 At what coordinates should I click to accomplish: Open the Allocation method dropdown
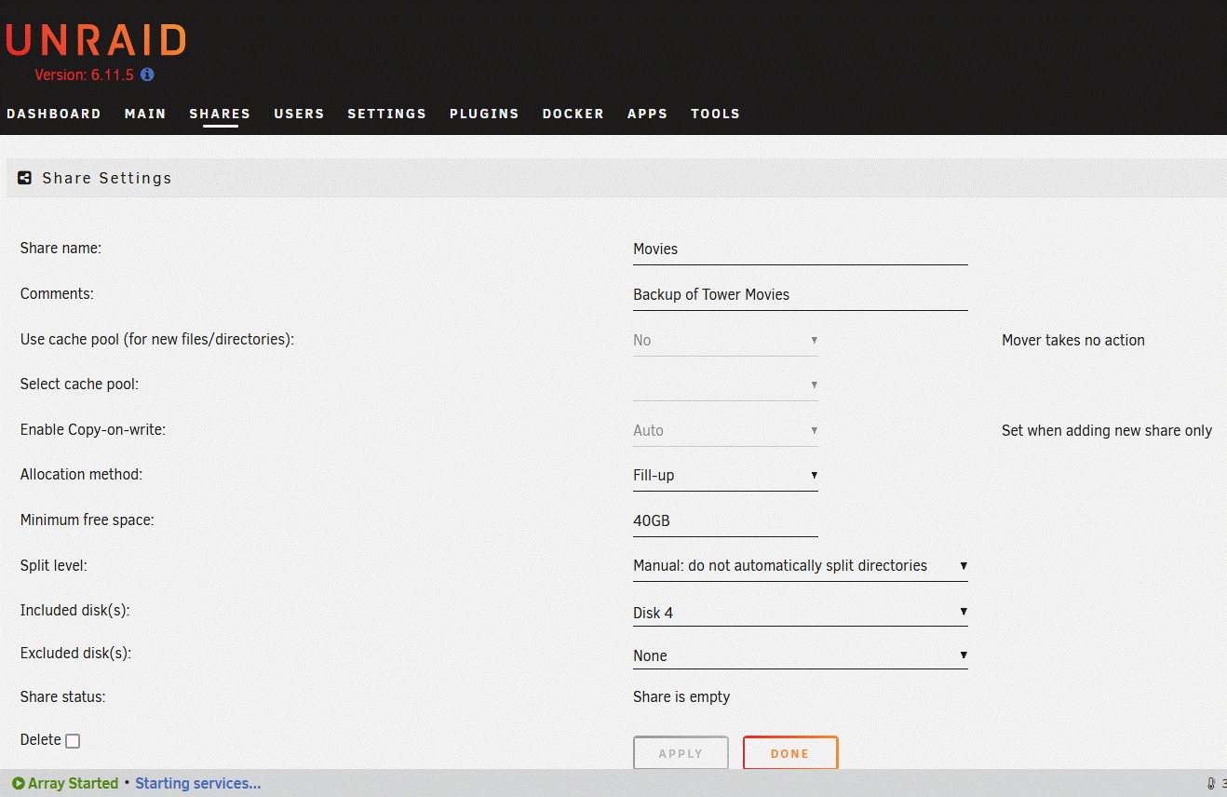tap(725, 475)
